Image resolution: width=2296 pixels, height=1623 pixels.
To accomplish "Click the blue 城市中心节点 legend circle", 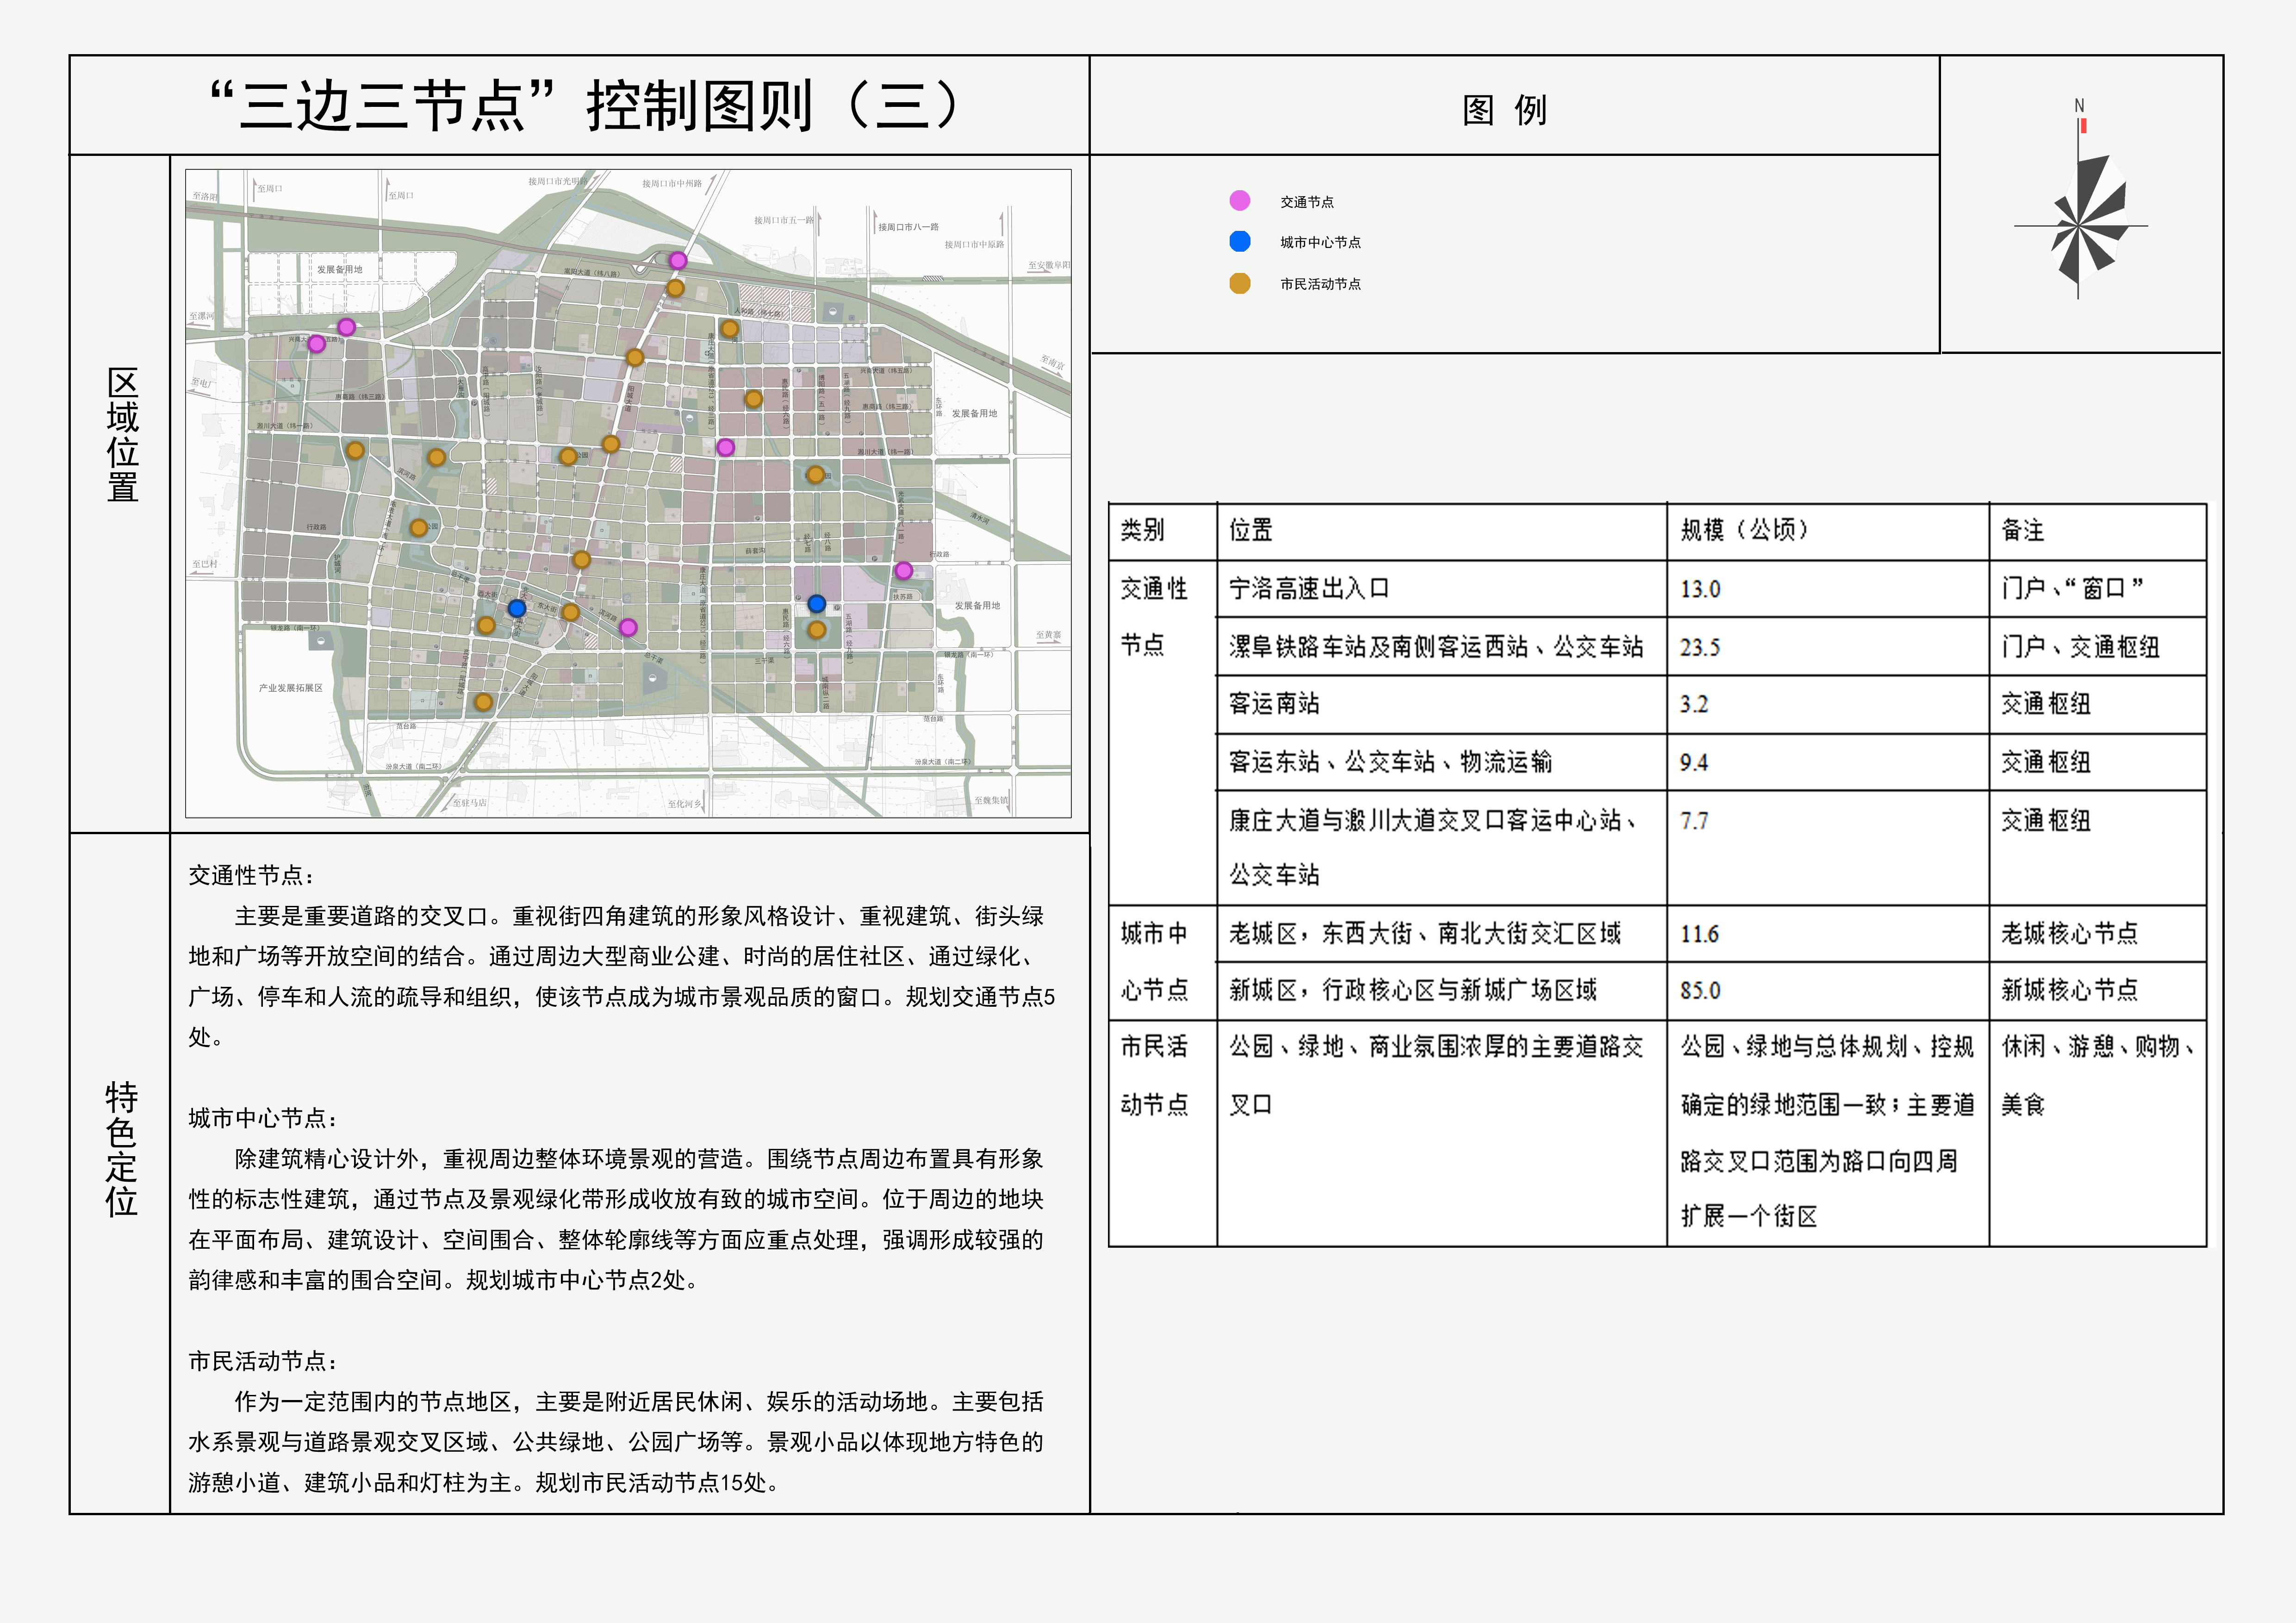I will pos(1240,242).
